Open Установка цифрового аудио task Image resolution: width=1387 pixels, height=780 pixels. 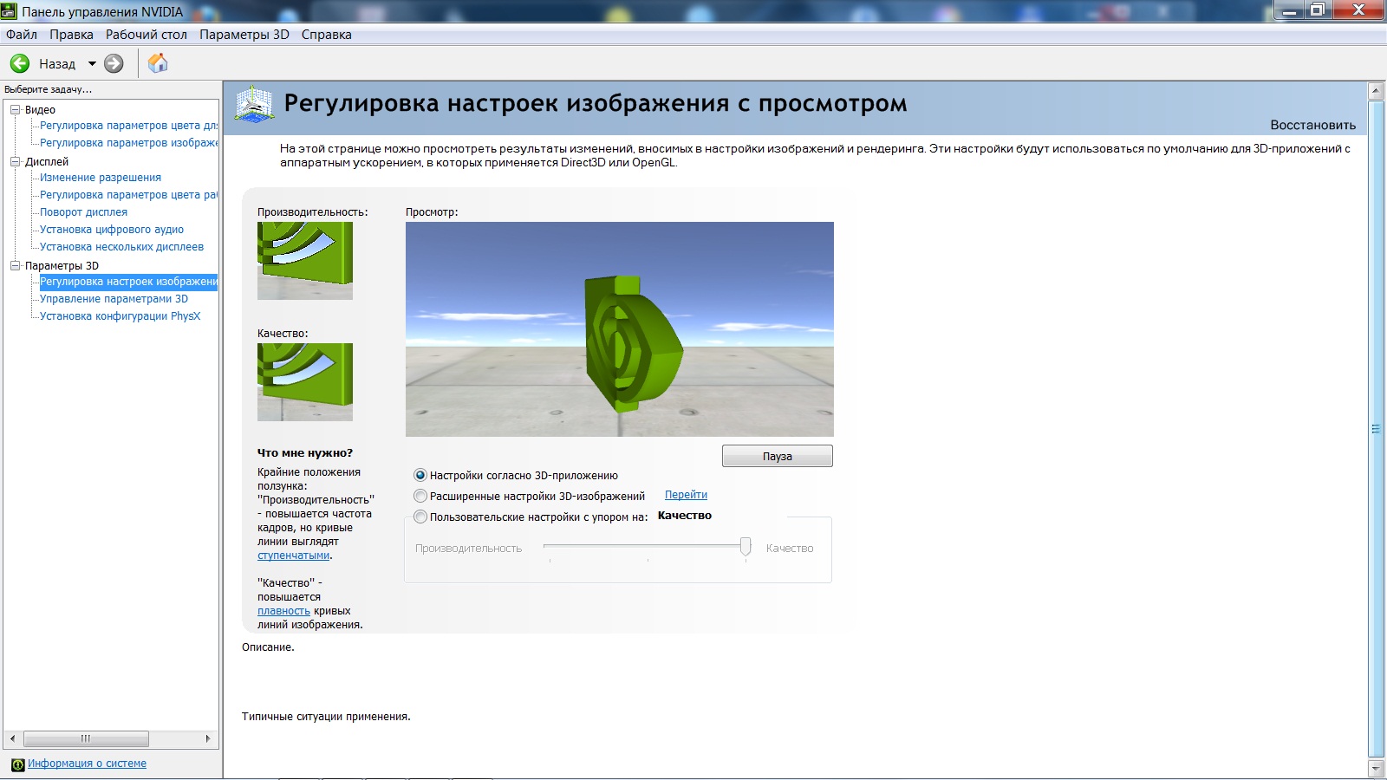click(x=112, y=230)
